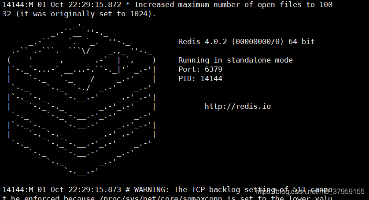Viewport: 369px width, 200px height.
Task: Click the 'Redis 4.0.2 (00000000/0) 64 bit' line
Action: point(247,42)
